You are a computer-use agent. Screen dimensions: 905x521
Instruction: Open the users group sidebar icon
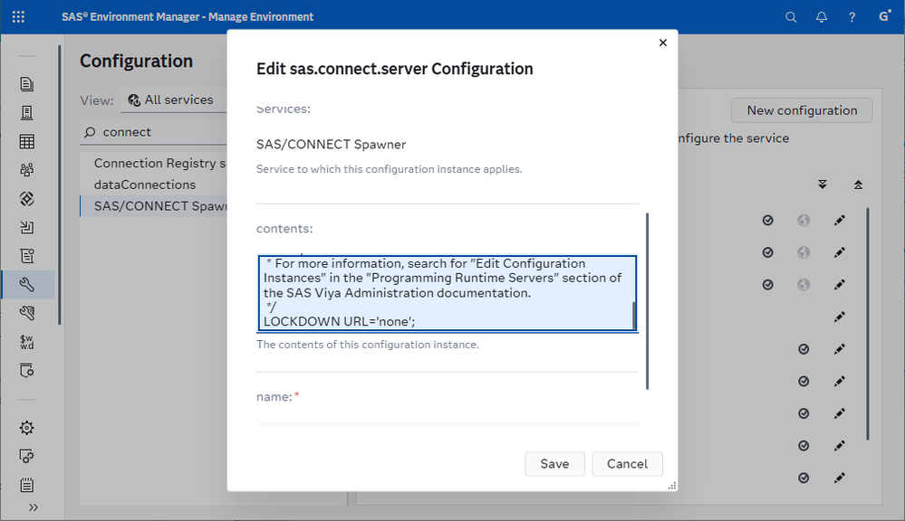pos(26,170)
